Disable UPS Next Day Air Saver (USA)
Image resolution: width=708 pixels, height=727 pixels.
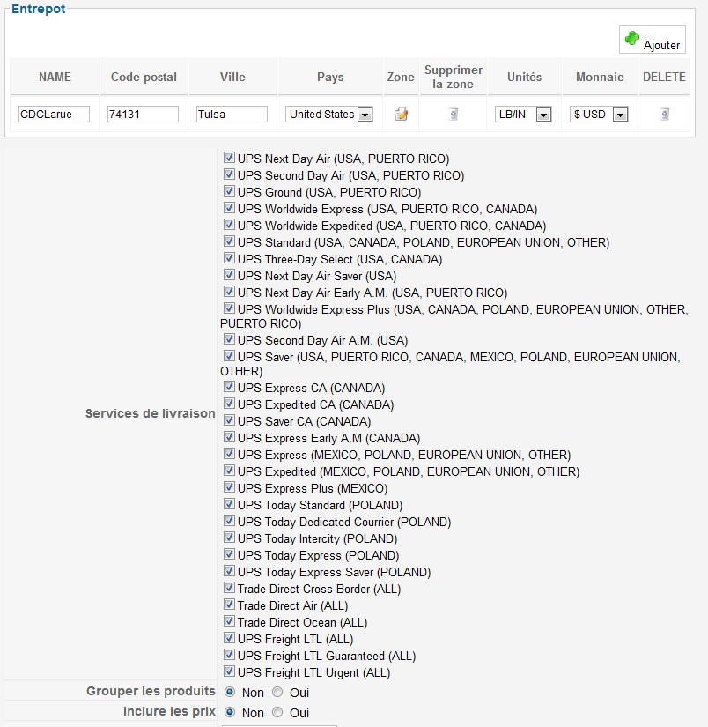pyautogui.click(x=229, y=274)
